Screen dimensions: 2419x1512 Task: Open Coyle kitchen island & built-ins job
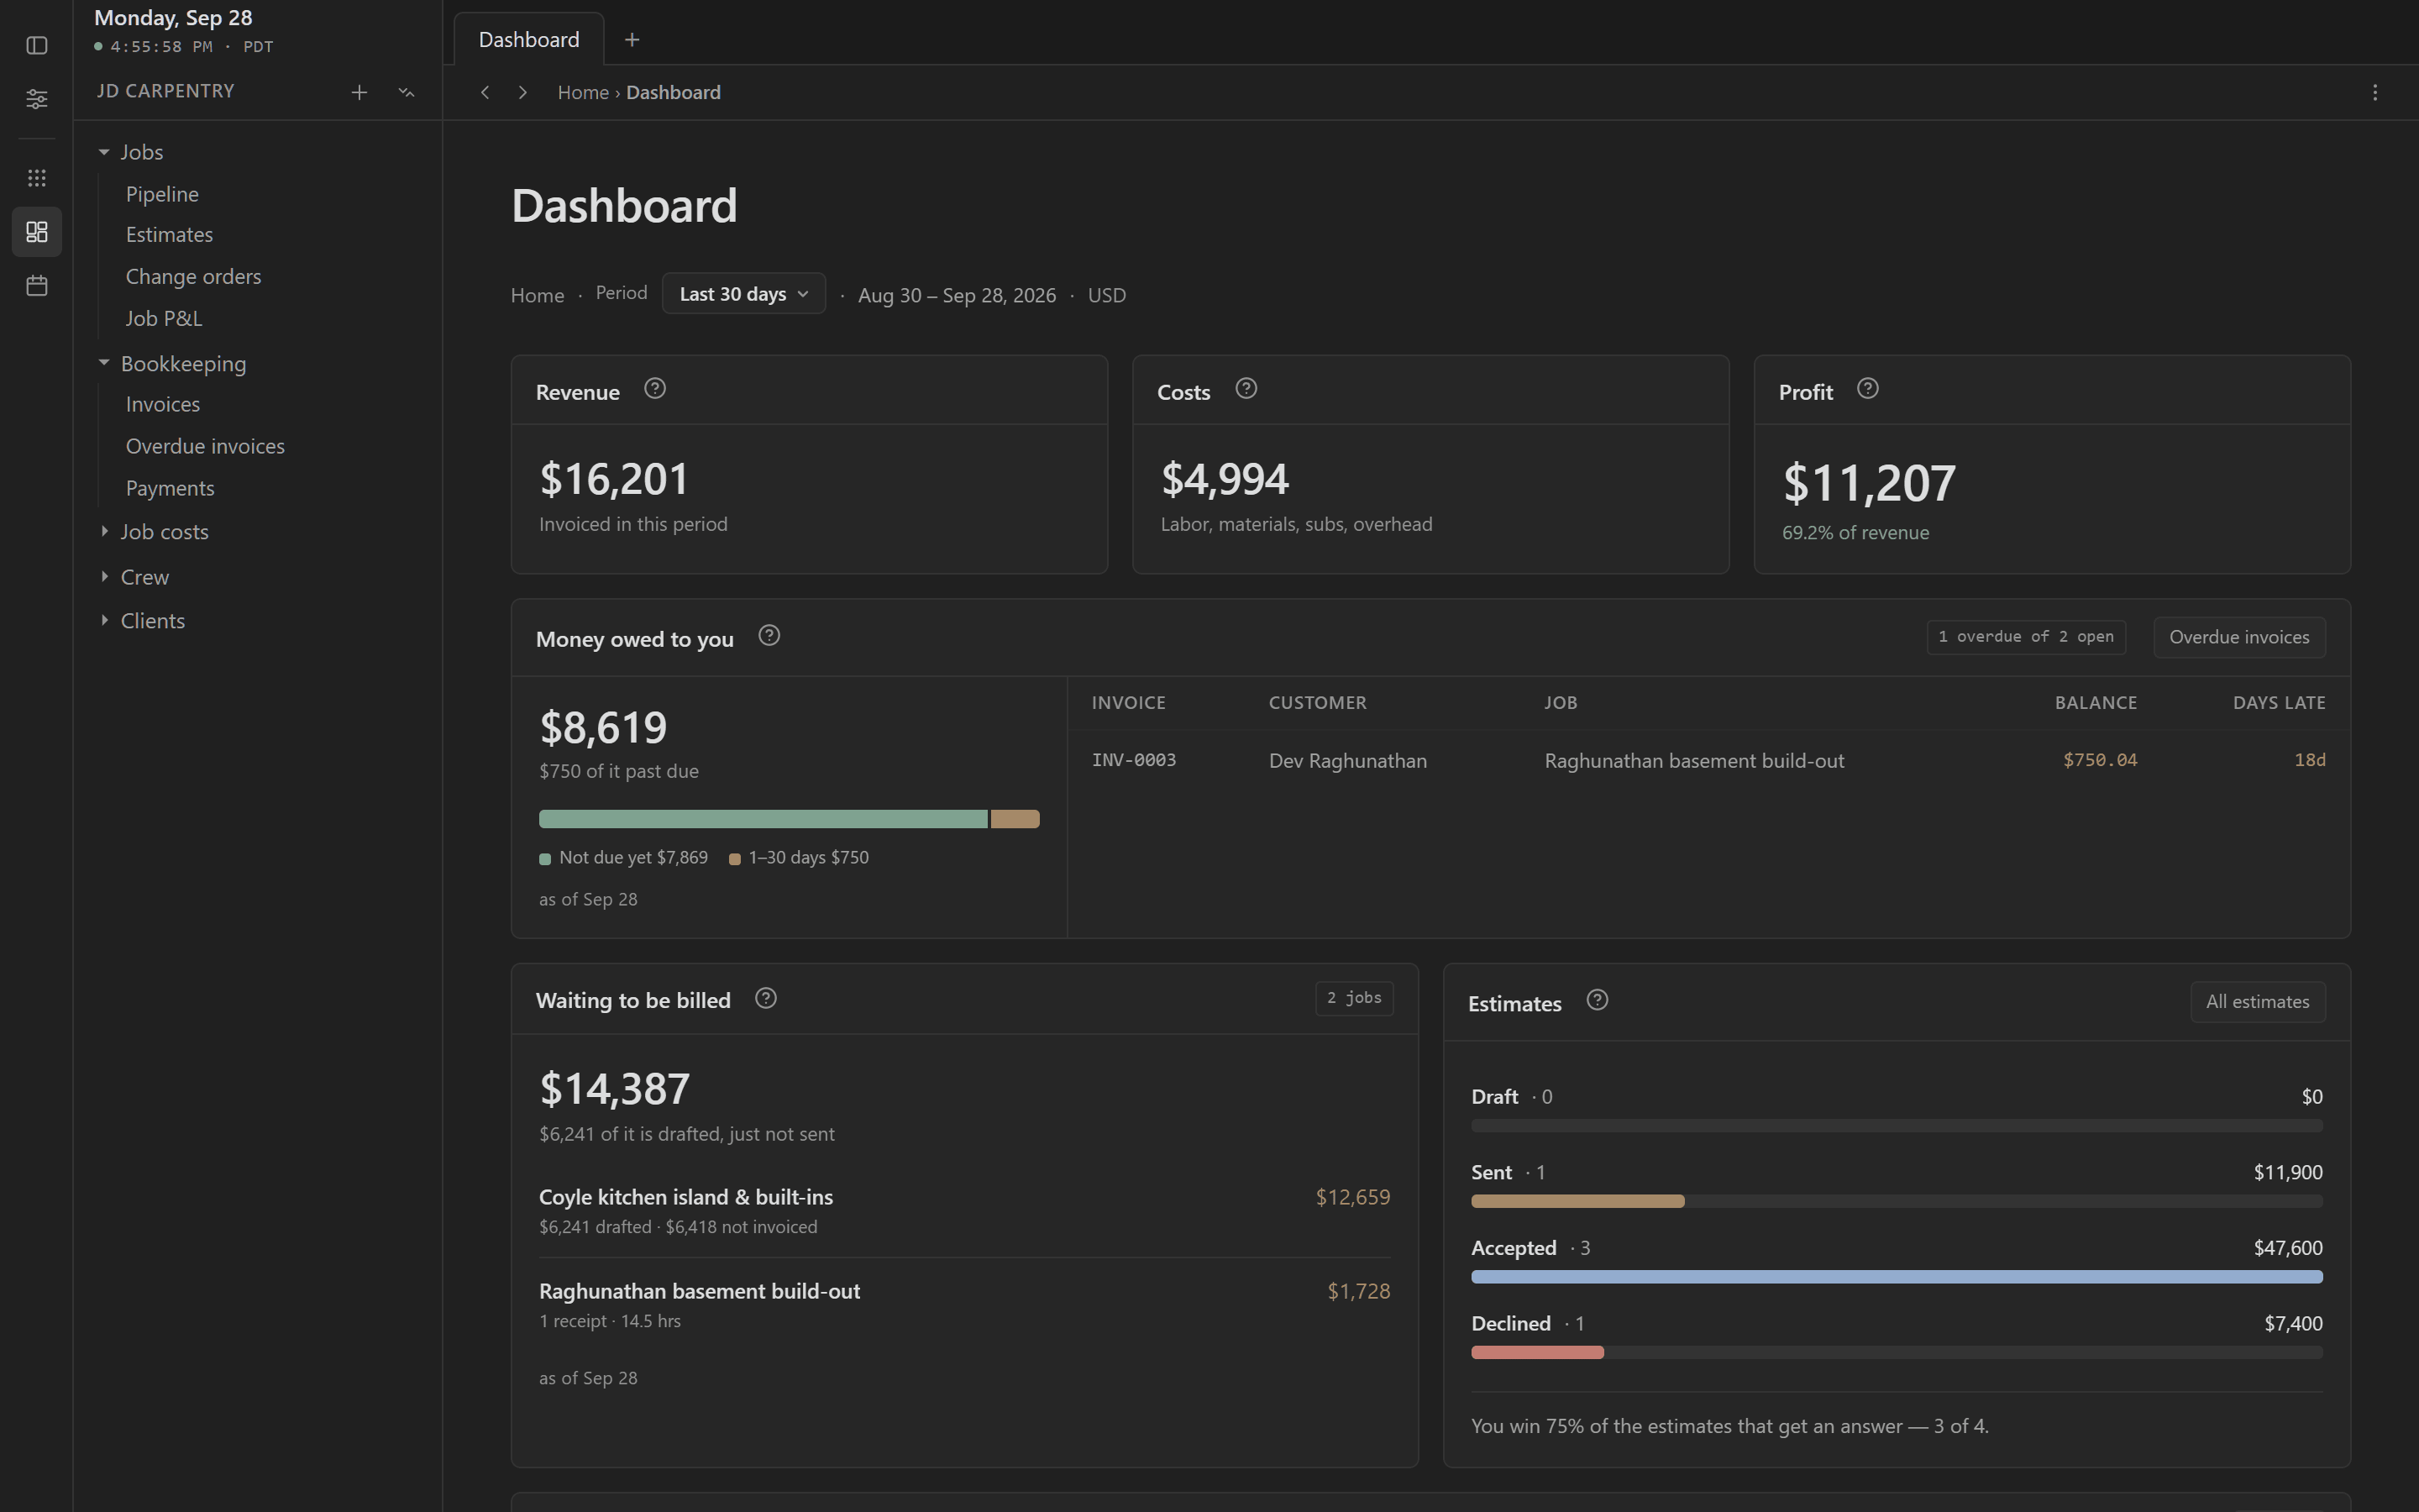click(685, 1197)
